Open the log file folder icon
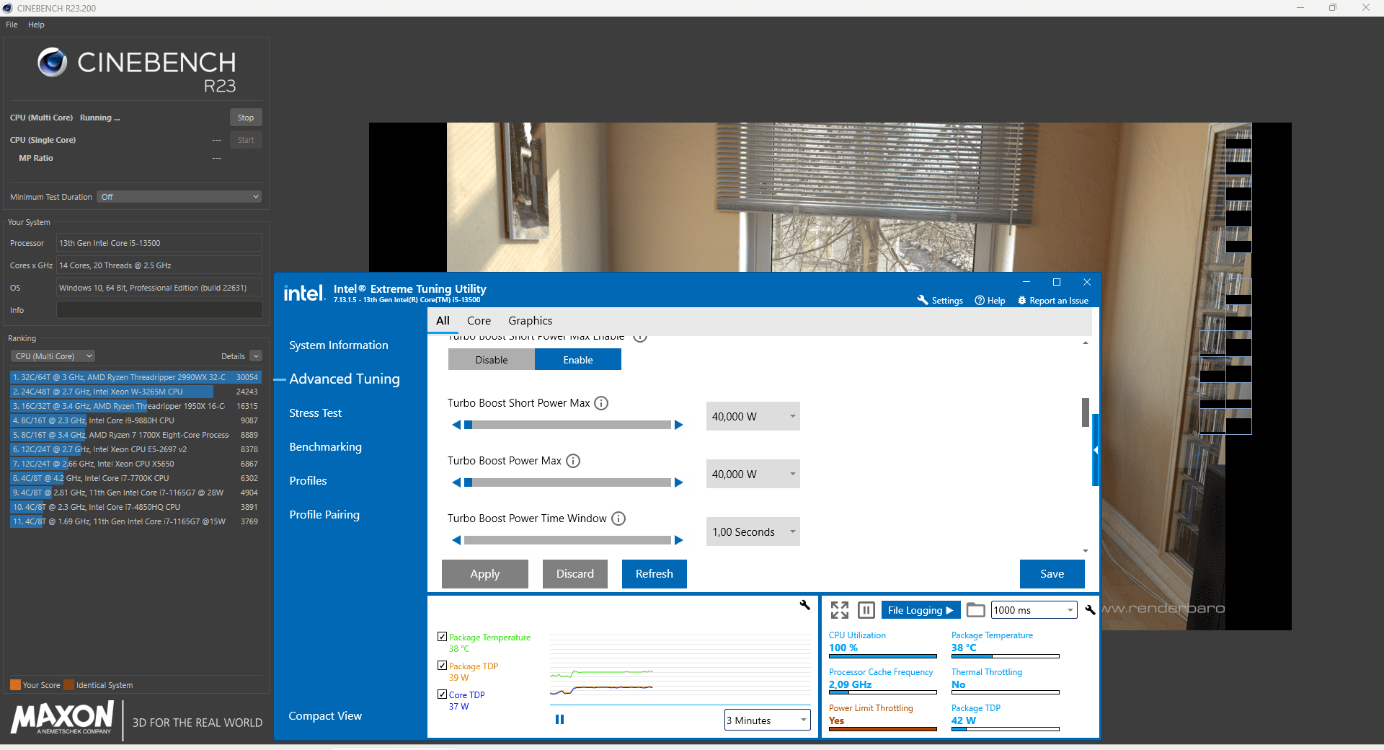Viewport: 1384px width, 750px height. pos(975,610)
